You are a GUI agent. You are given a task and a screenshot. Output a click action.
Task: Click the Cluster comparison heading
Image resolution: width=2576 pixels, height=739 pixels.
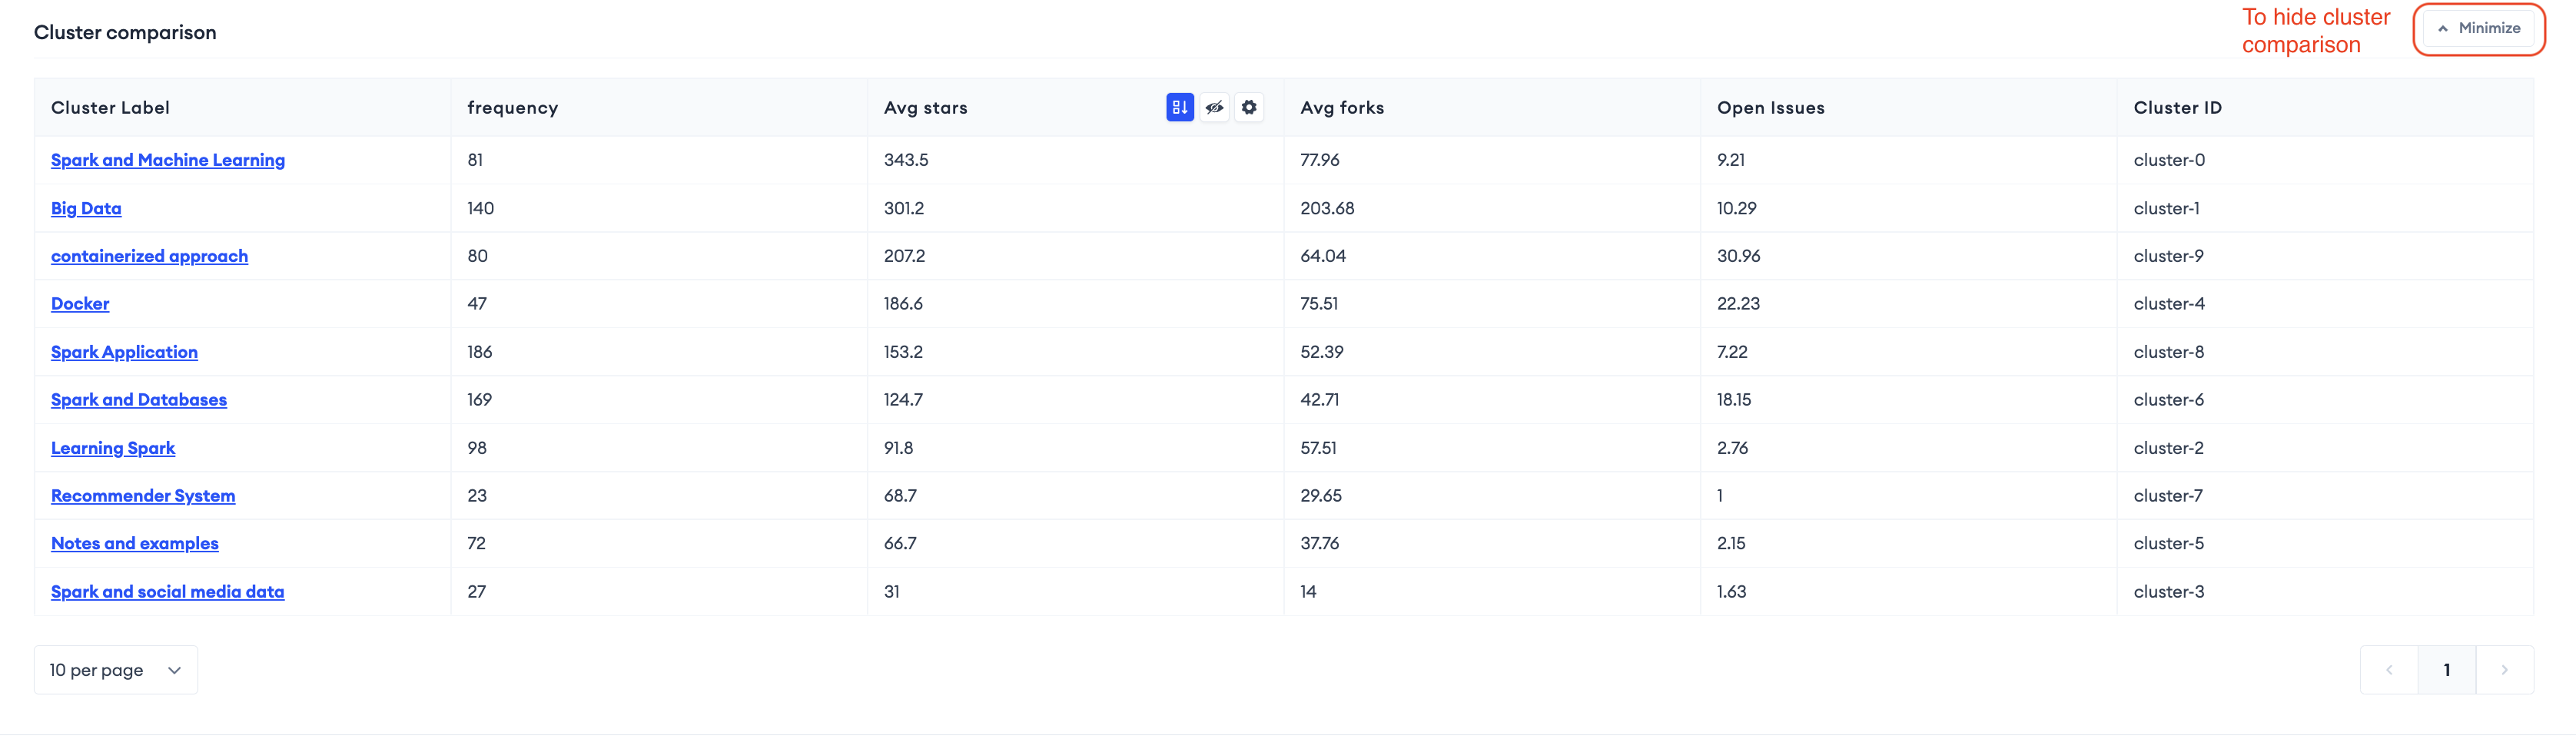(x=125, y=33)
